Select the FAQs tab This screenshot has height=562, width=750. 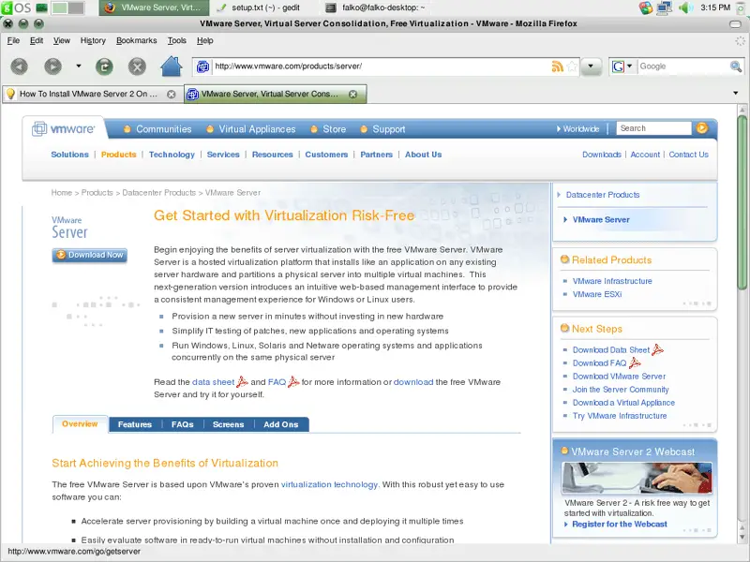coord(182,424)
